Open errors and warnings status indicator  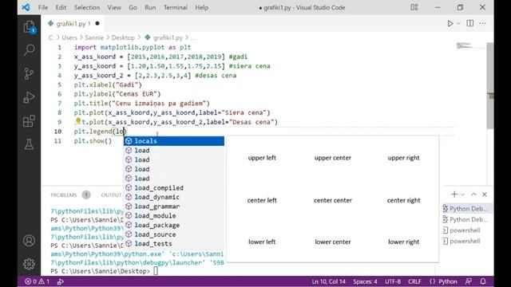(x=38, y=281)
